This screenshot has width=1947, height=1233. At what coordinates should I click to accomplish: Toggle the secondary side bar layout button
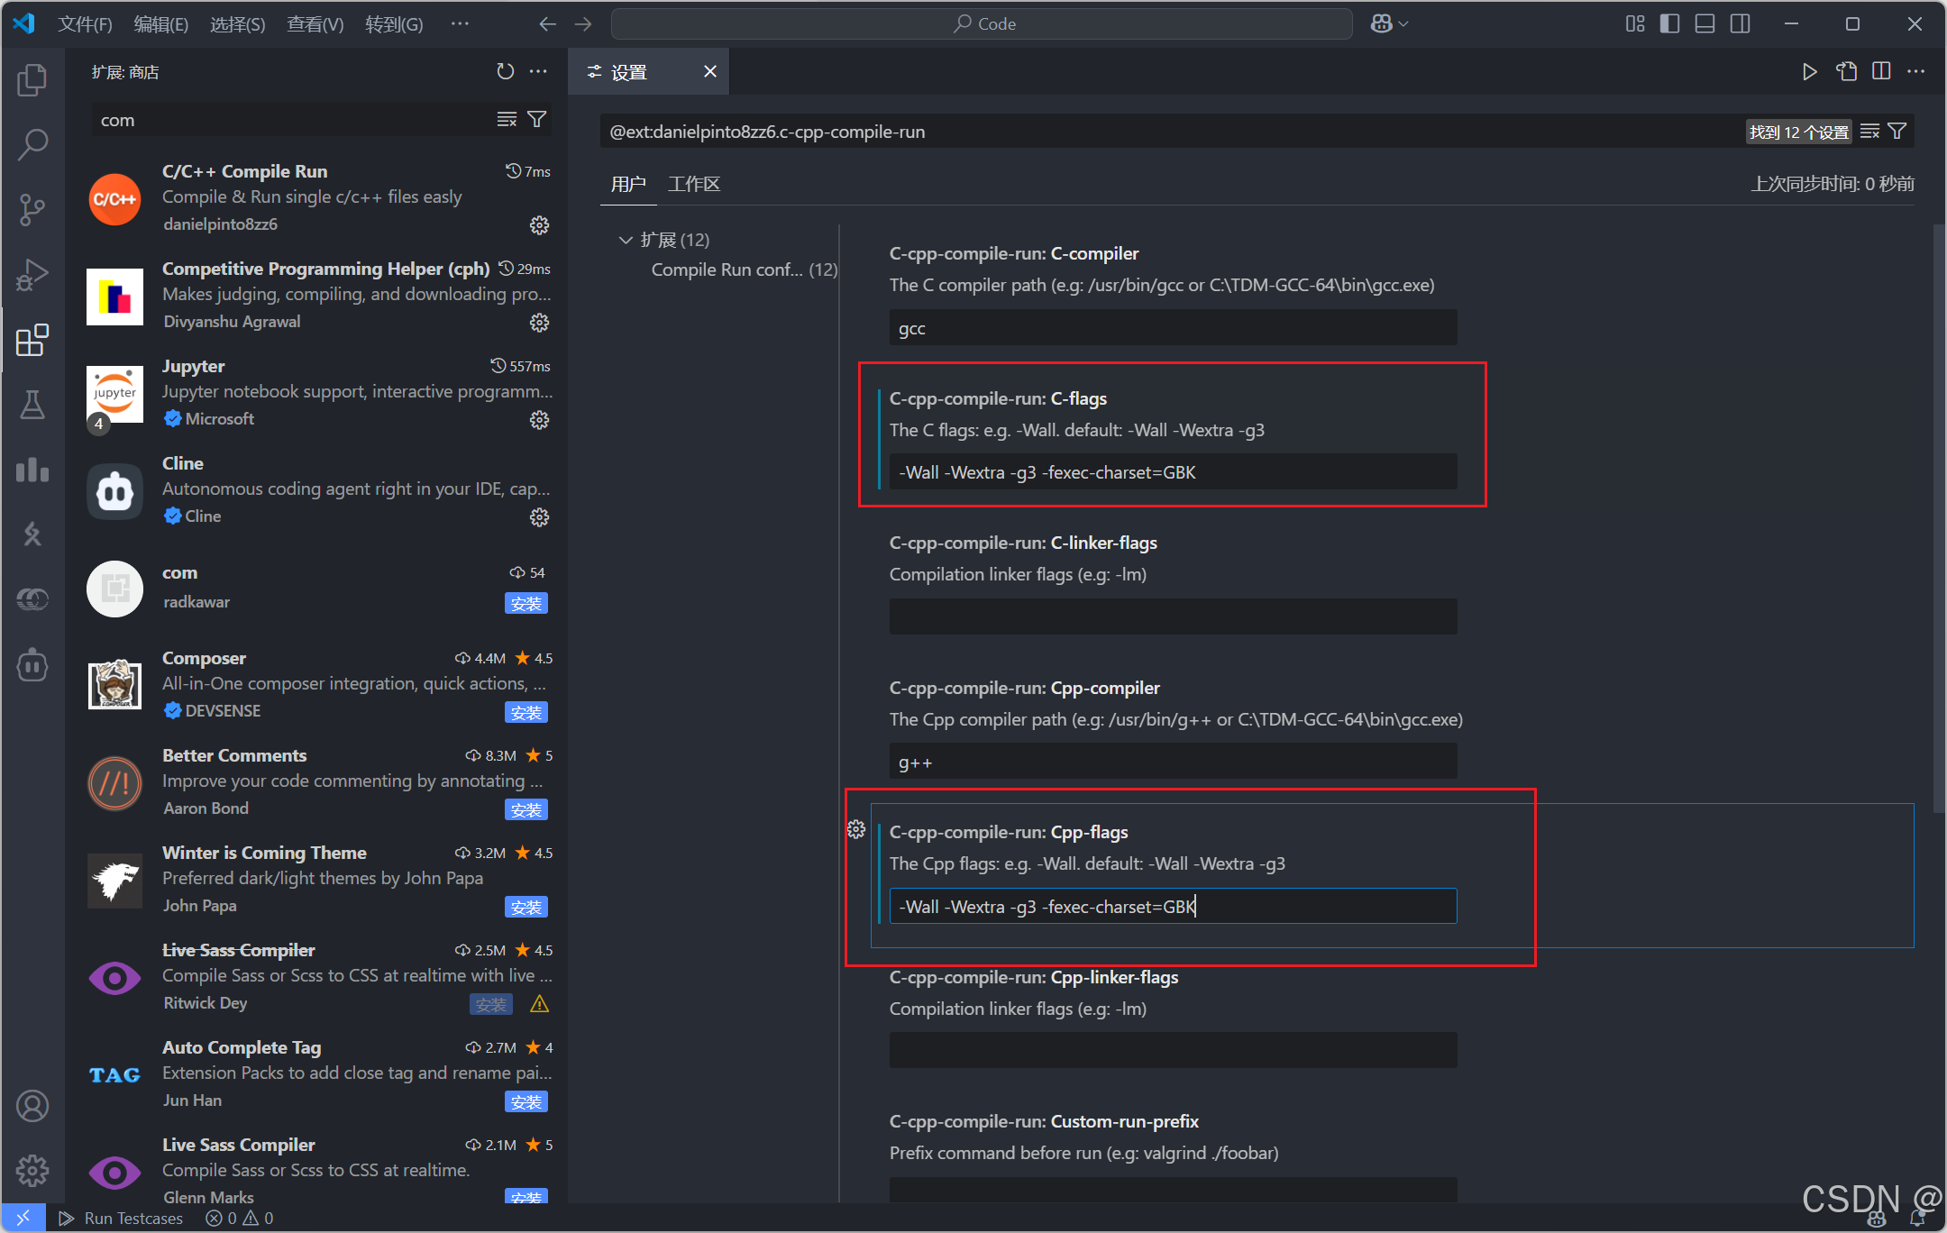click(1741, 24)
